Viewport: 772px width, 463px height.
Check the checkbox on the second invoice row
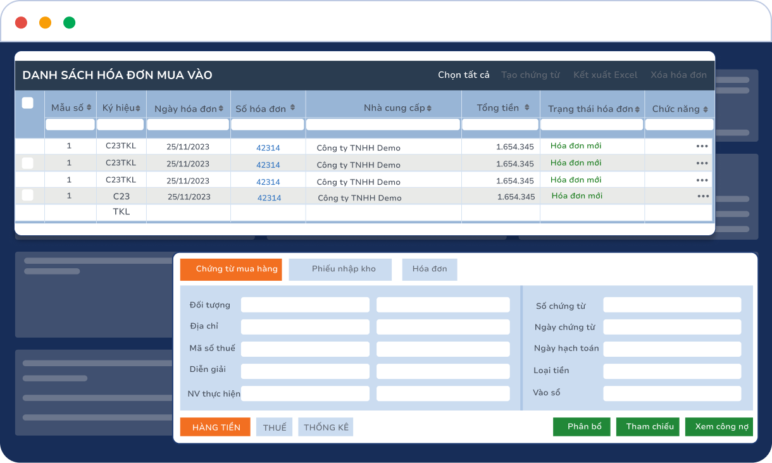click(x=29, y=163)
